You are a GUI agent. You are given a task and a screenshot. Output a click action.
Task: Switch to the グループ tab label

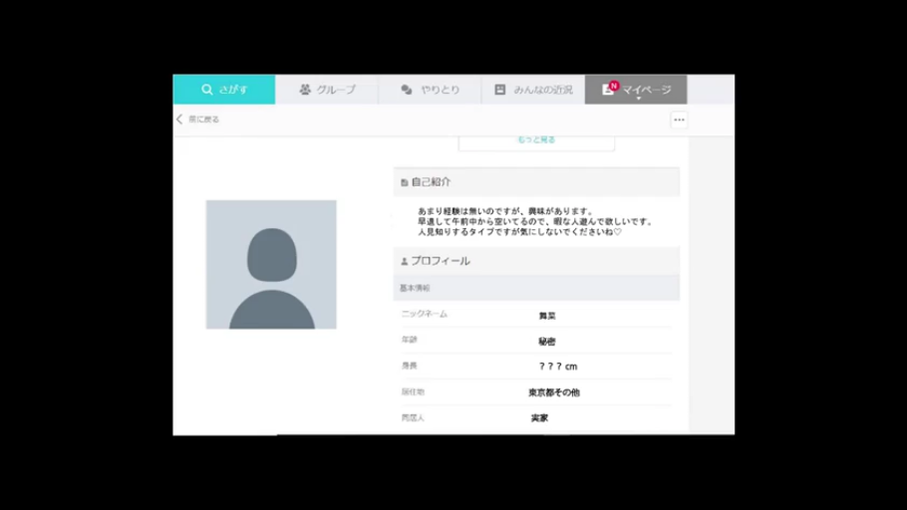point(336,90)
